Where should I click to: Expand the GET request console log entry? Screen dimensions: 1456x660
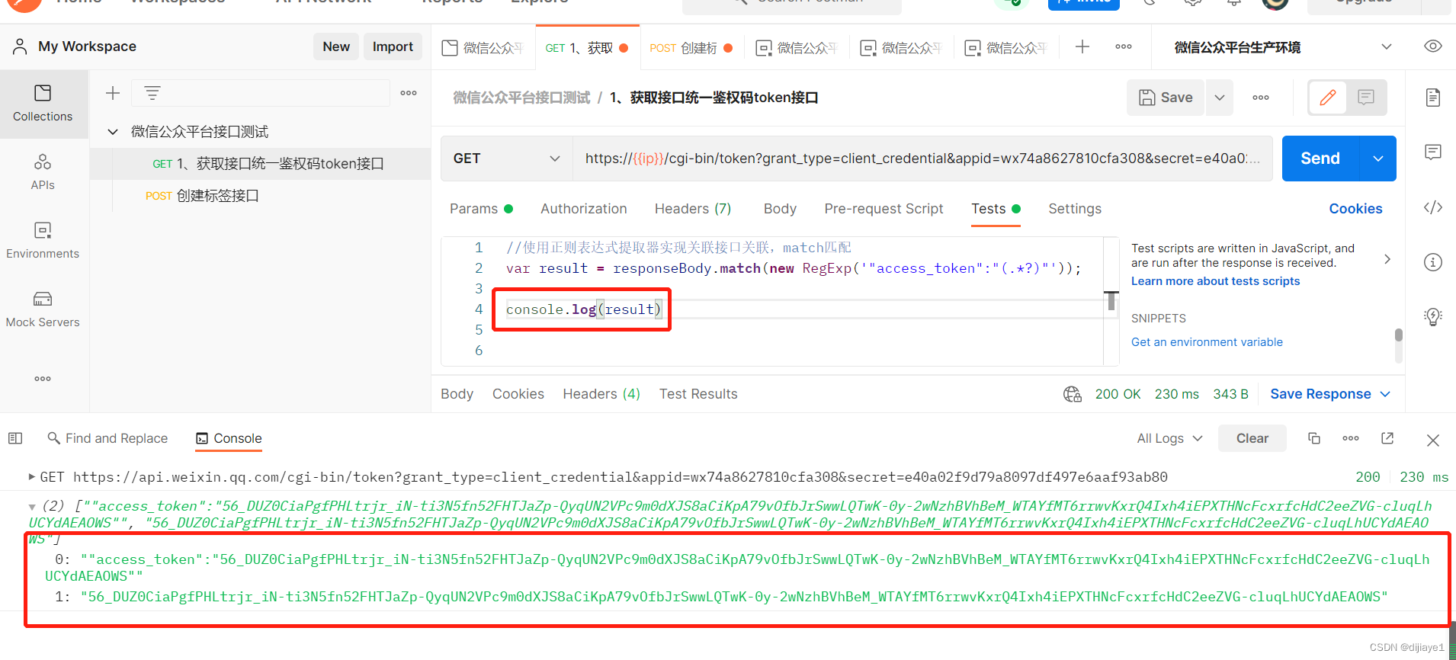(x=31, y=477)
